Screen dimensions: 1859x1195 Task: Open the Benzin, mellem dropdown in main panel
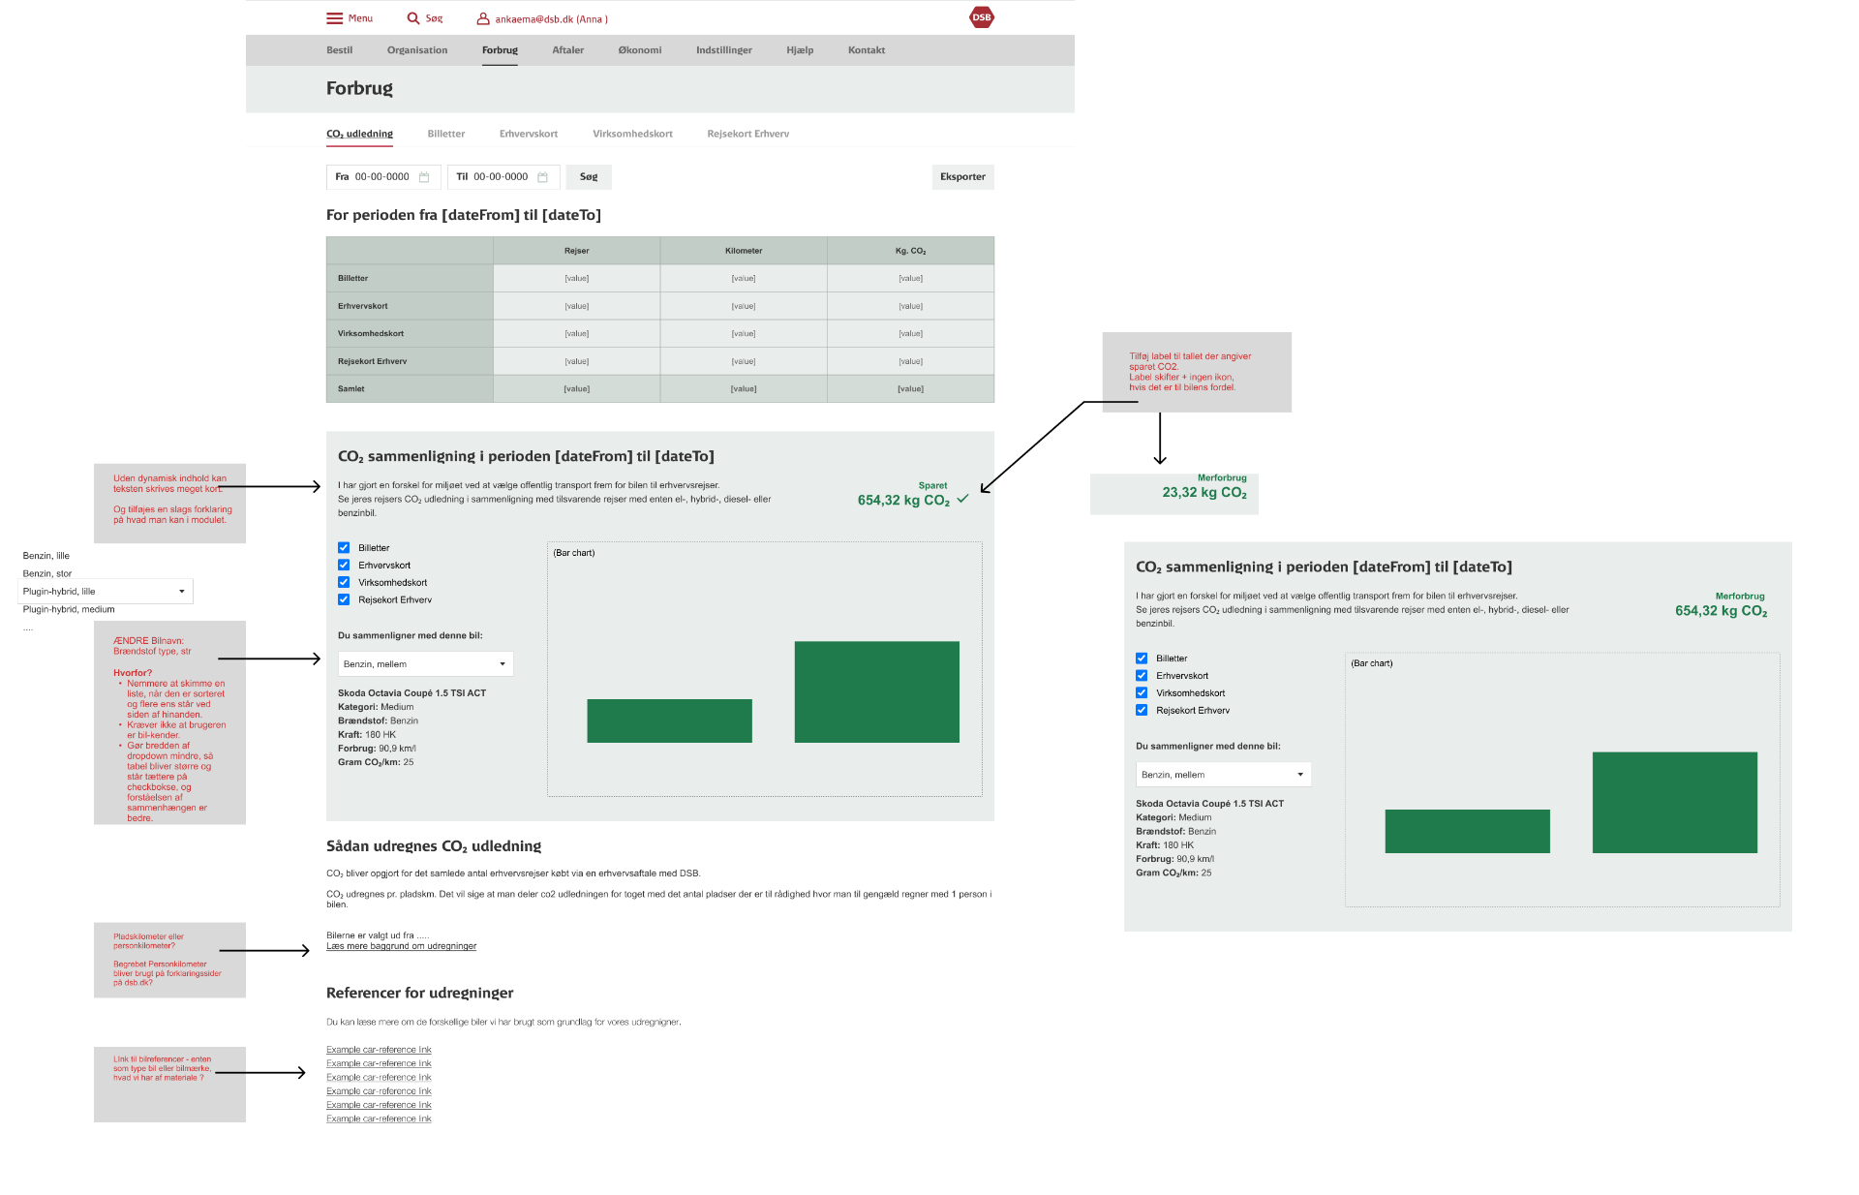click(425, 663)
